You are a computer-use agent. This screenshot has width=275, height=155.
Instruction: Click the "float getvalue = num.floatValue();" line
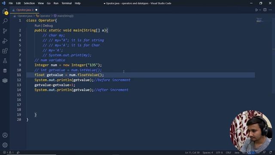click(69, 75)
